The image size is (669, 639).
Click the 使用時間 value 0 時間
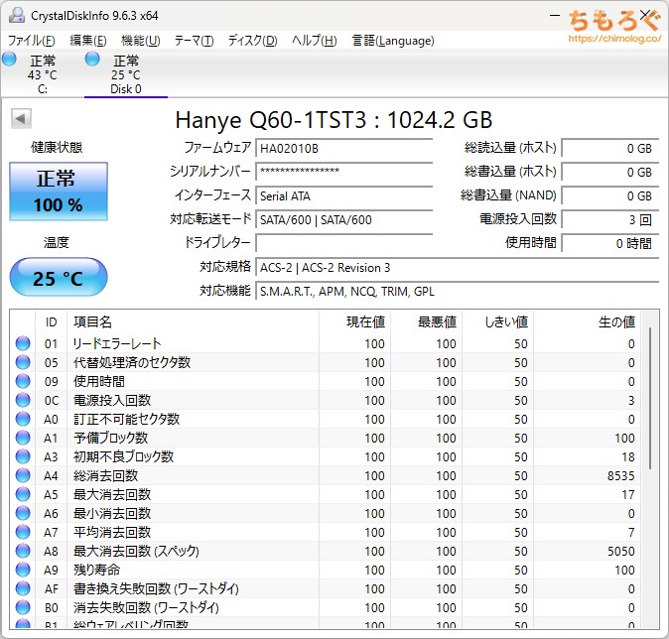(610, 243)
